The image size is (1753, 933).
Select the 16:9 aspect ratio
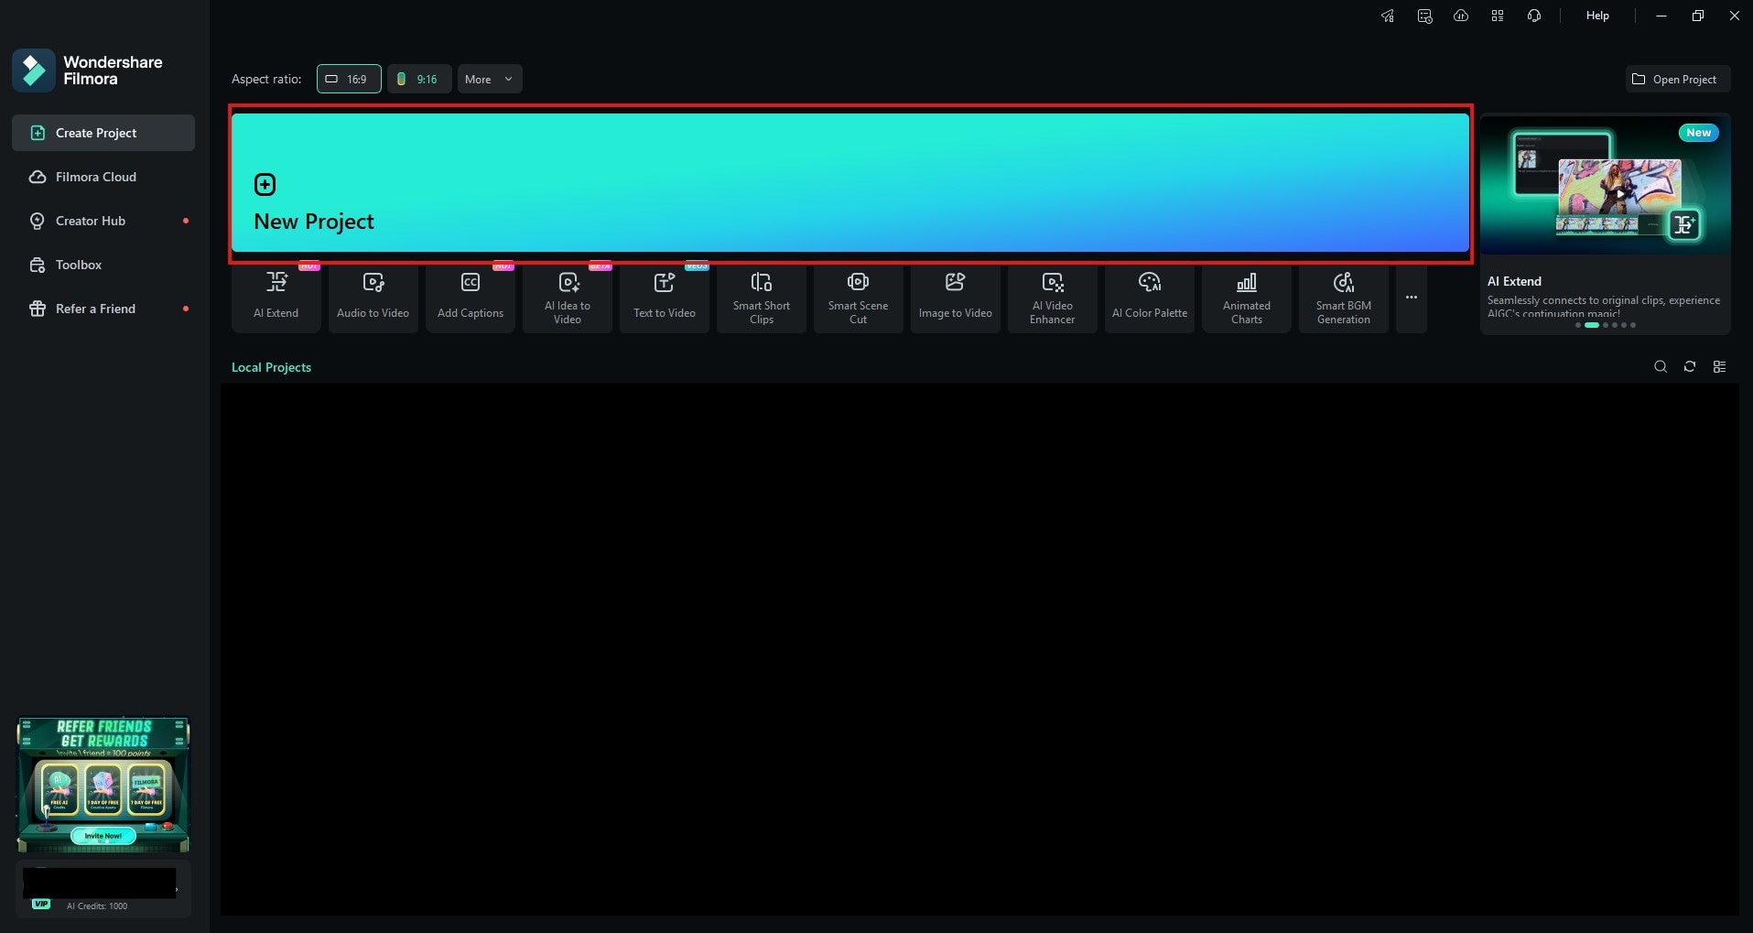[x=349, y=79]
